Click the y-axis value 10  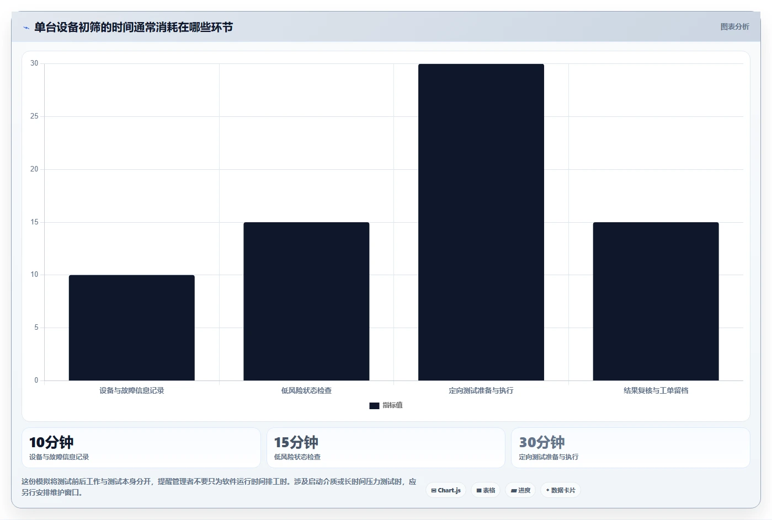pyautogui.click(x=34, y=275)
